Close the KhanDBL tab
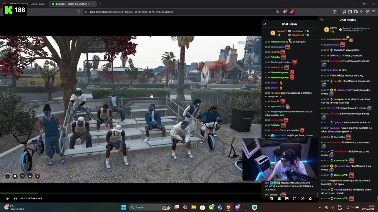Image resolution: width=378 pixels, height=212 pixels. click(94, 4)
